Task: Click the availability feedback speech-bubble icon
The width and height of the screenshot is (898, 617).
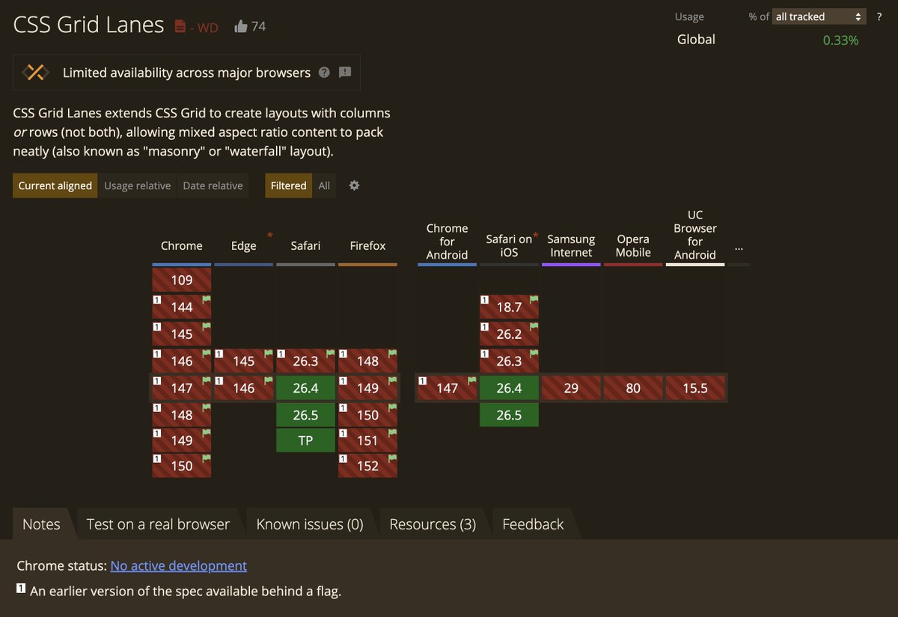Action: (345, 73)
